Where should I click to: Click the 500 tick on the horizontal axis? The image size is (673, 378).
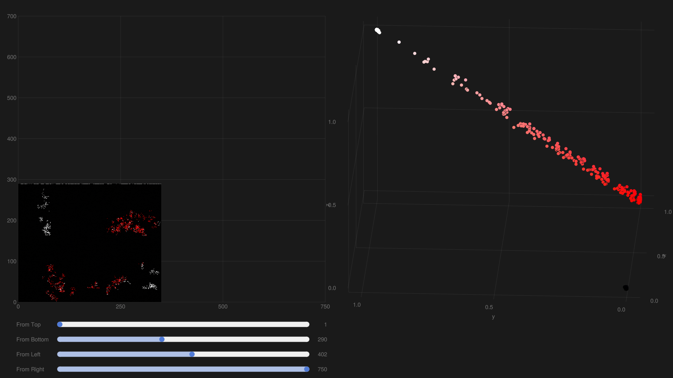(223, 307)
